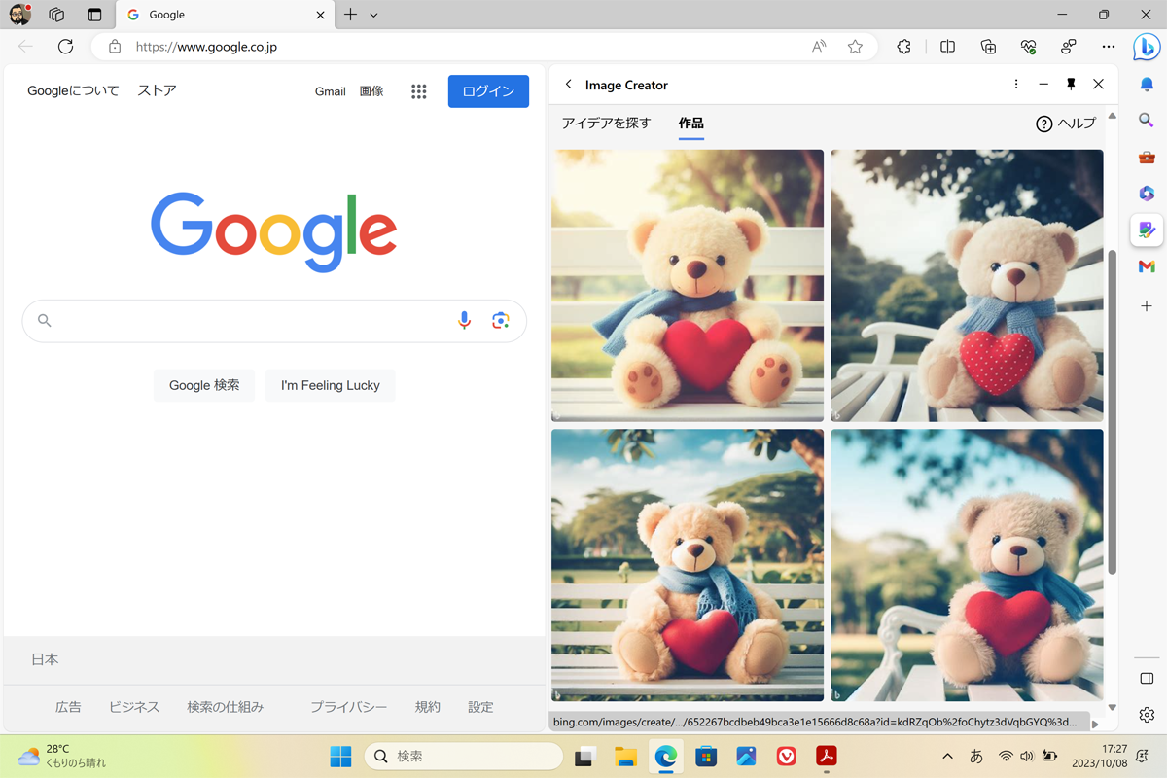Open 広告 footer link

click(68, 707)
